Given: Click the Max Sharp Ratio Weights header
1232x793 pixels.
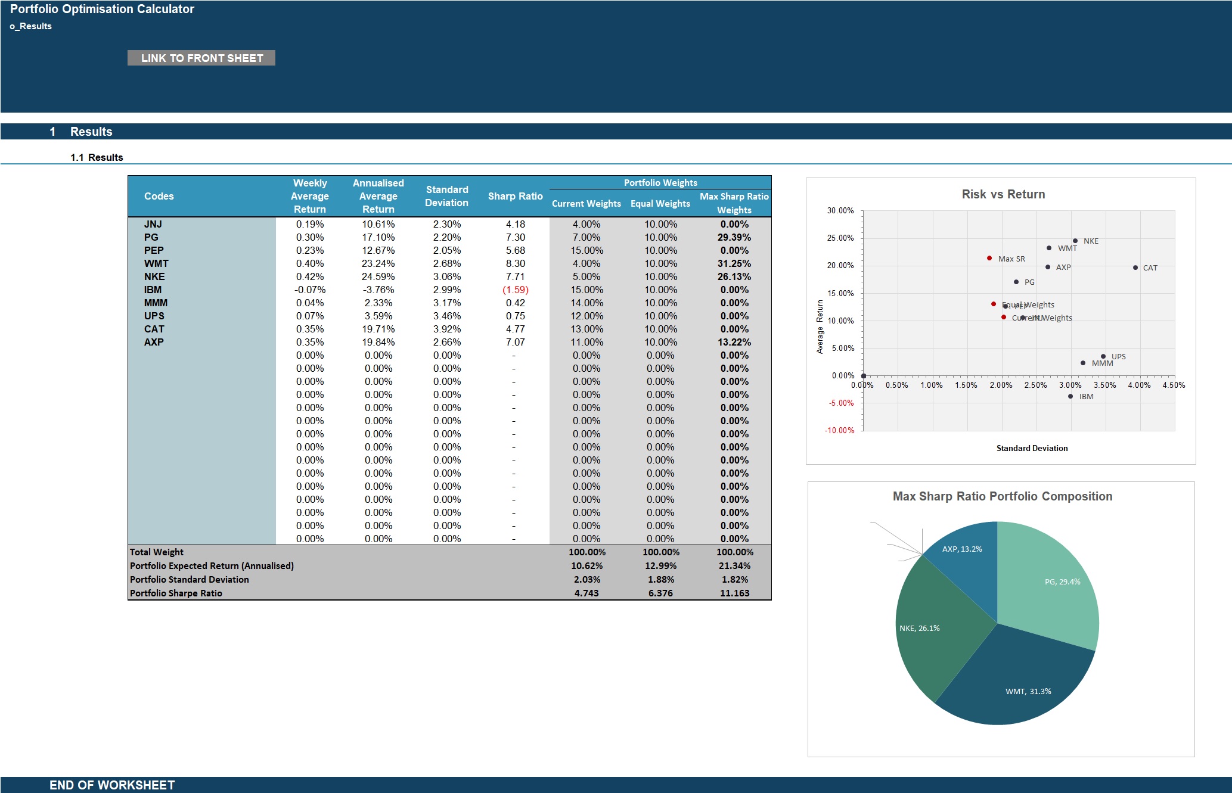Looking at the screenshot, I should [x=734, y=203].
